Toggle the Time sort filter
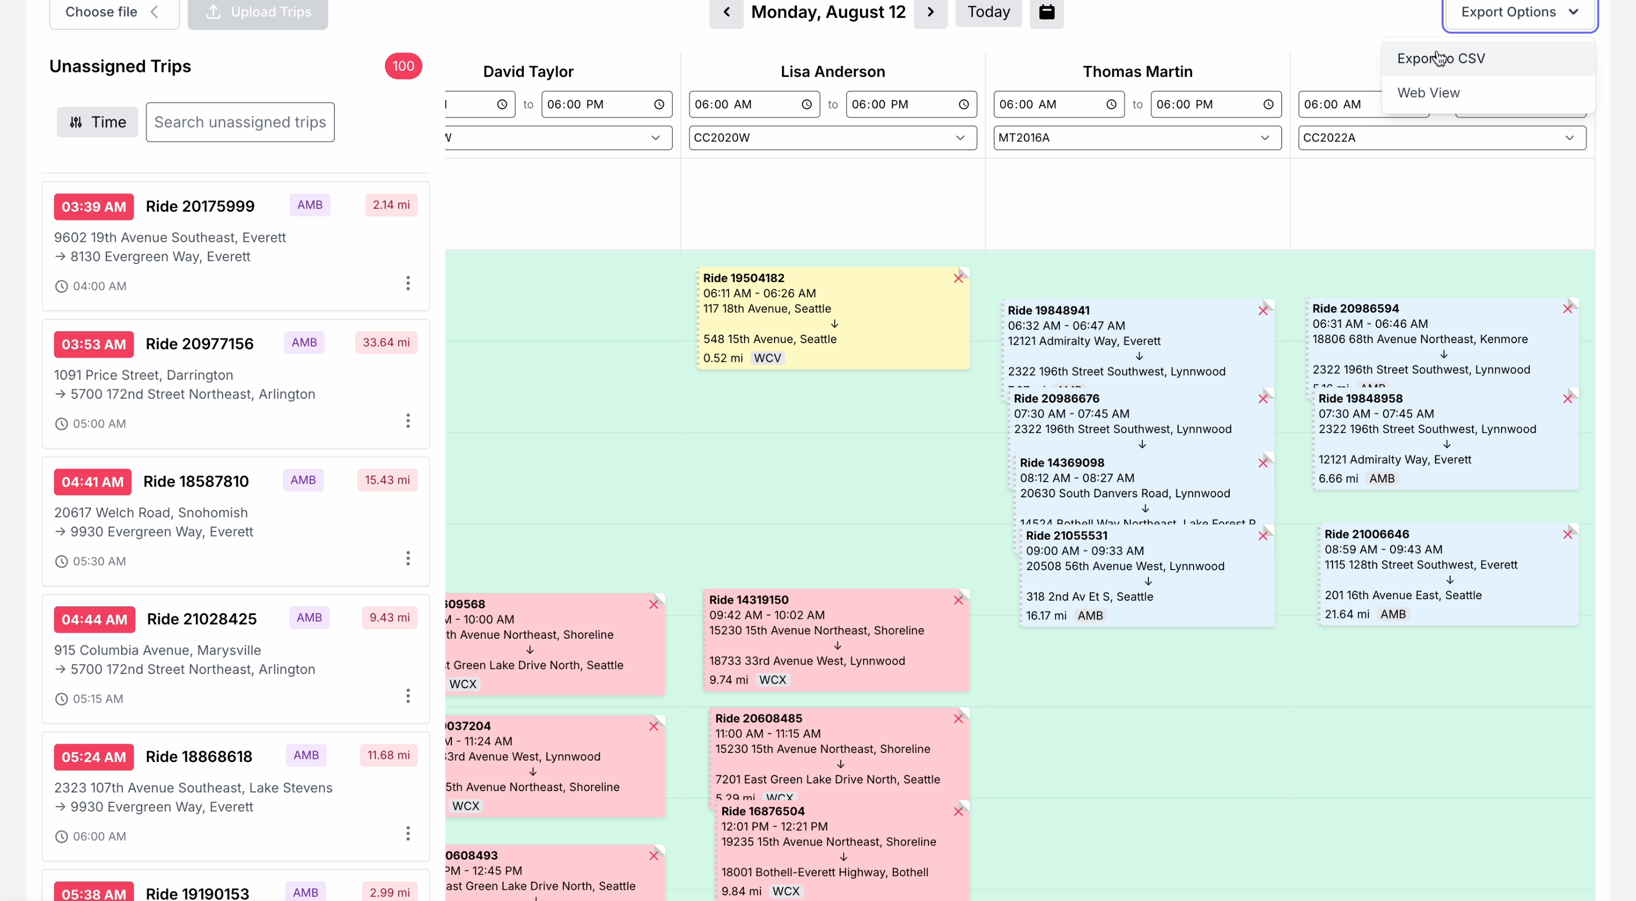The width and height of the screenshot is (1636, 901). 97,122
